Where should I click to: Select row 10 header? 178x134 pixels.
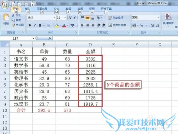(x=5, y=110)
